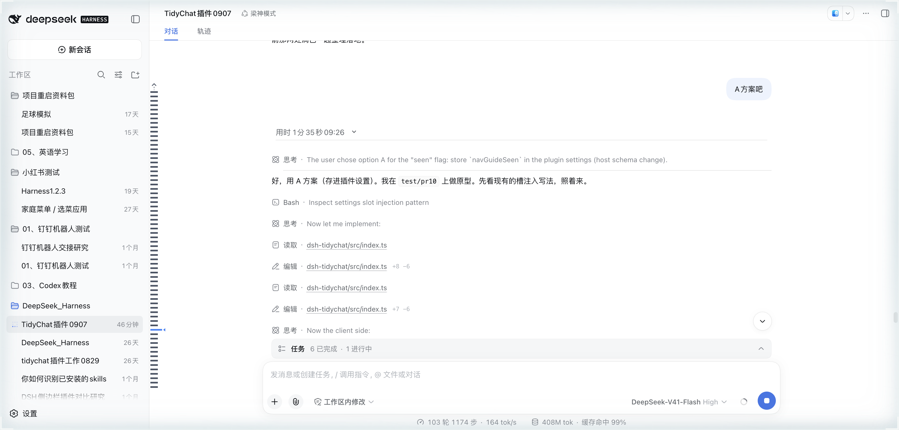Click the paperclip attachment icon
899x430 pixels.
tap(296, 402)
